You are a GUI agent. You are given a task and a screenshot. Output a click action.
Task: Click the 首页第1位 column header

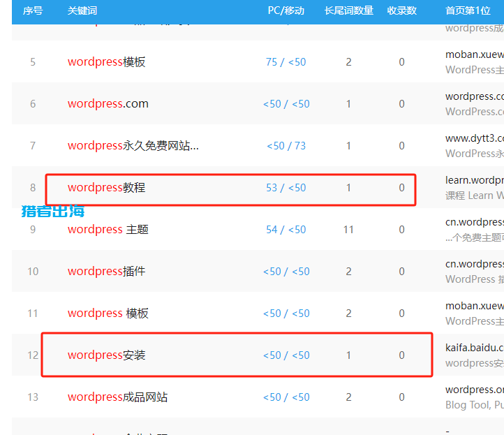pos(468,10)
